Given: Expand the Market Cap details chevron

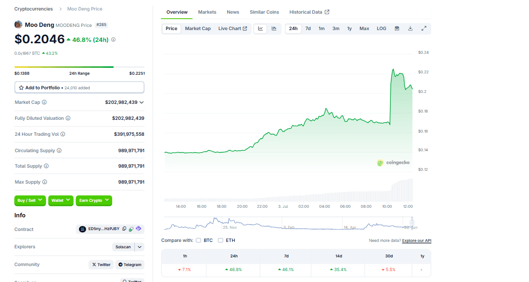Looking at the screenshot, I should click(141, 103).
